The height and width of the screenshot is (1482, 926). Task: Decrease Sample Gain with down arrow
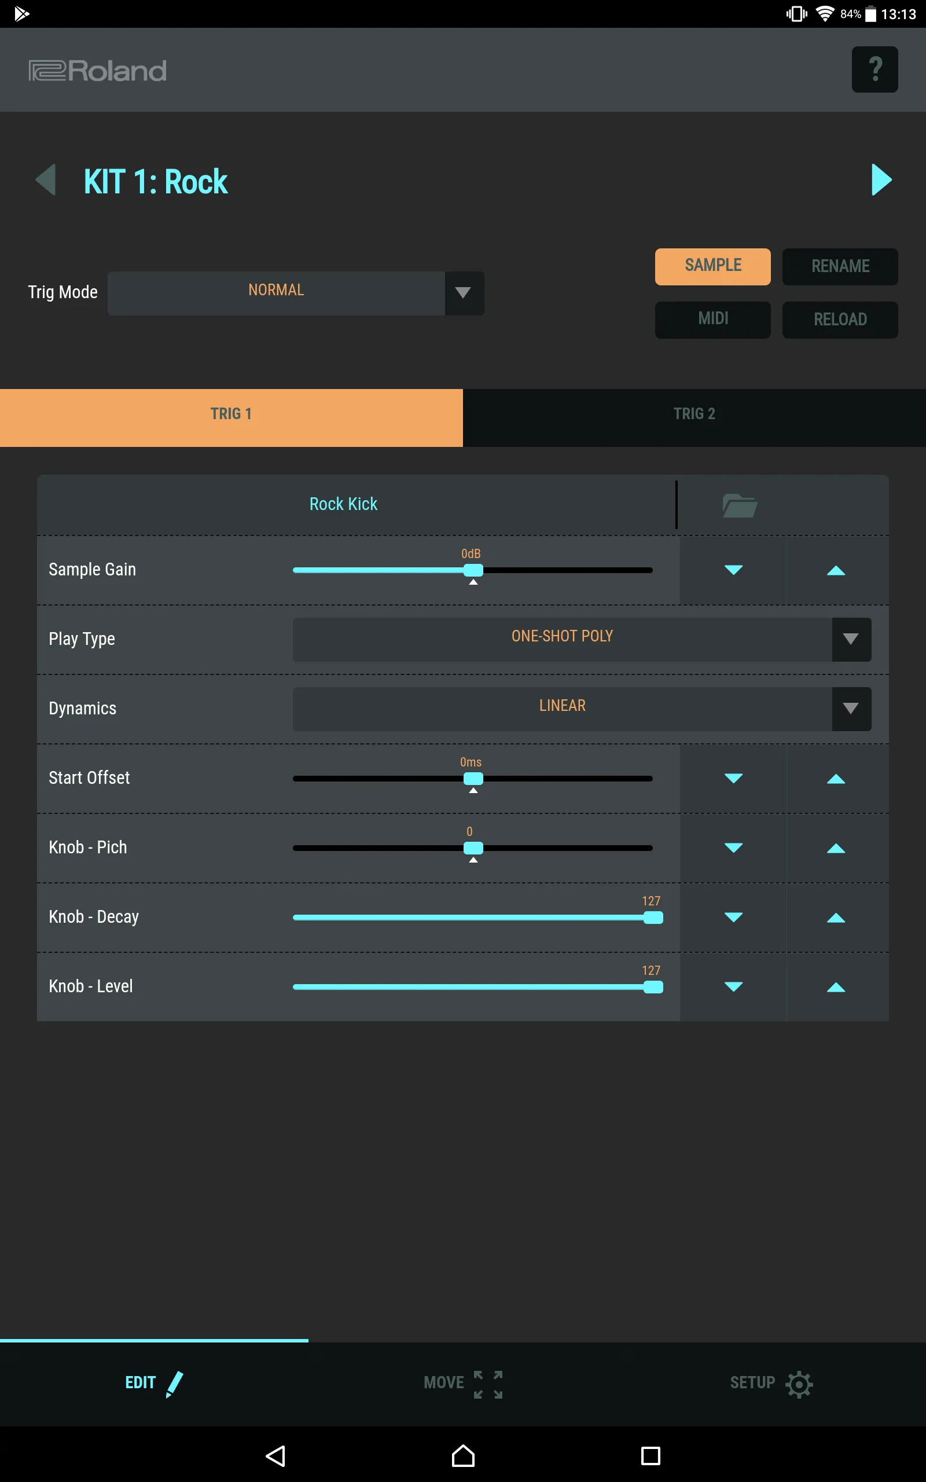tap(733, 570)
